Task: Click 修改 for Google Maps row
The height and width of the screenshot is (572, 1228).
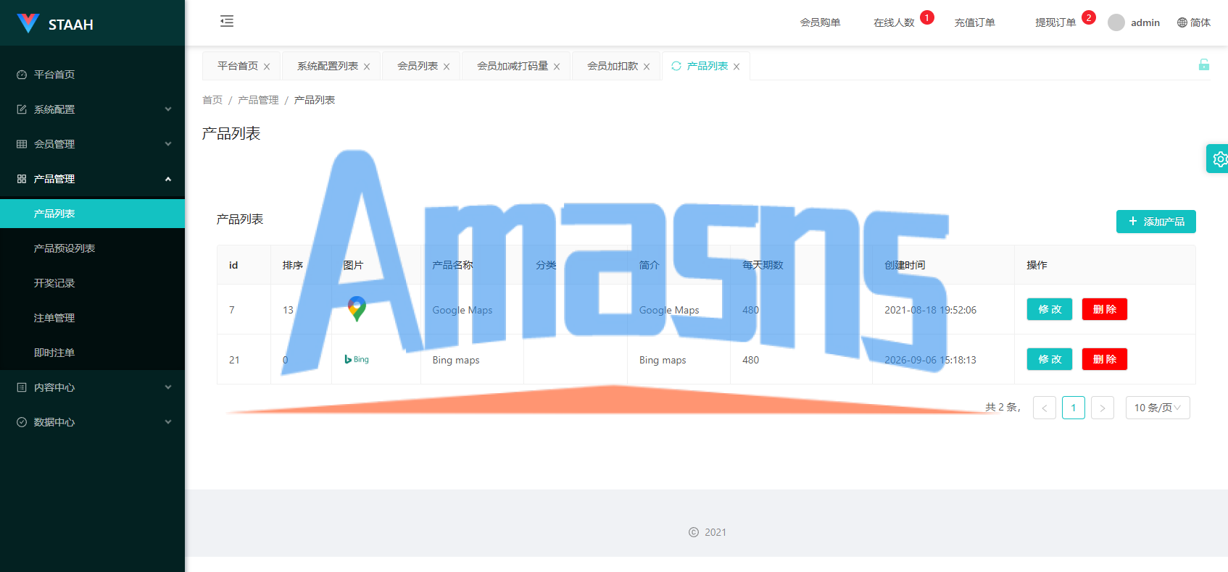Action: click(1049, 309)
